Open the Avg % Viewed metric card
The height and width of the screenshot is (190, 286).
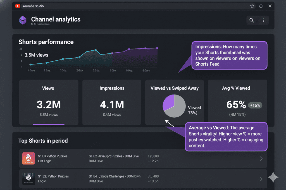(237, 102)
